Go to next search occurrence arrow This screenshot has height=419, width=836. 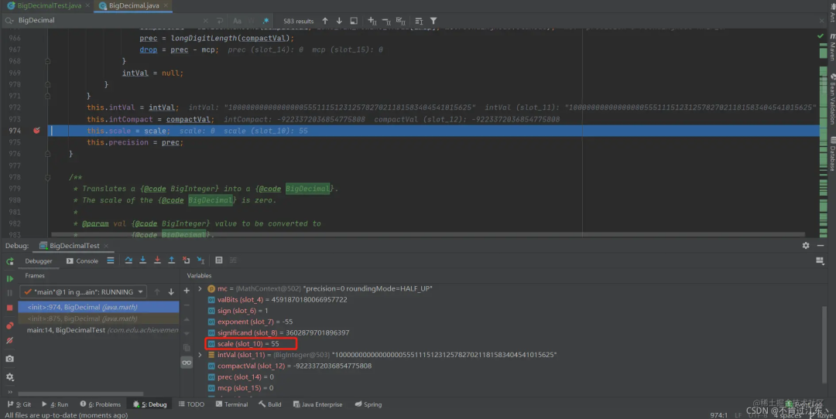coord(339,21)
